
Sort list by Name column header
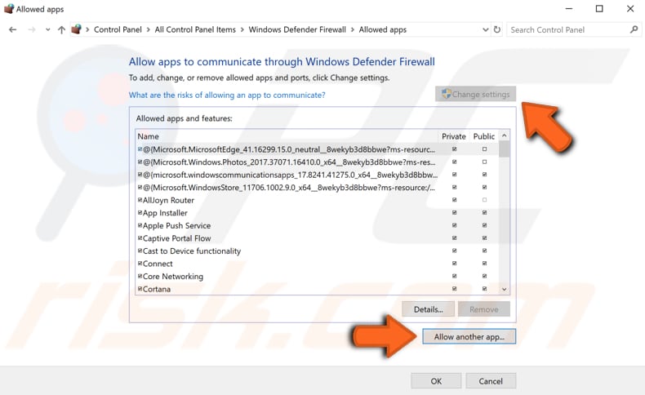point(148,136)
